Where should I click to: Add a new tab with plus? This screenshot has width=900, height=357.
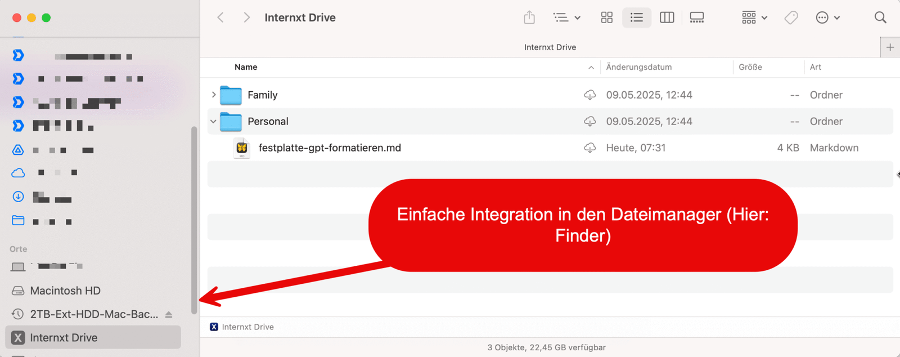pyautogui.click(x=890, y=47)
